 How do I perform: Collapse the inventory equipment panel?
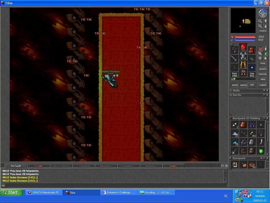coord(232,44)
